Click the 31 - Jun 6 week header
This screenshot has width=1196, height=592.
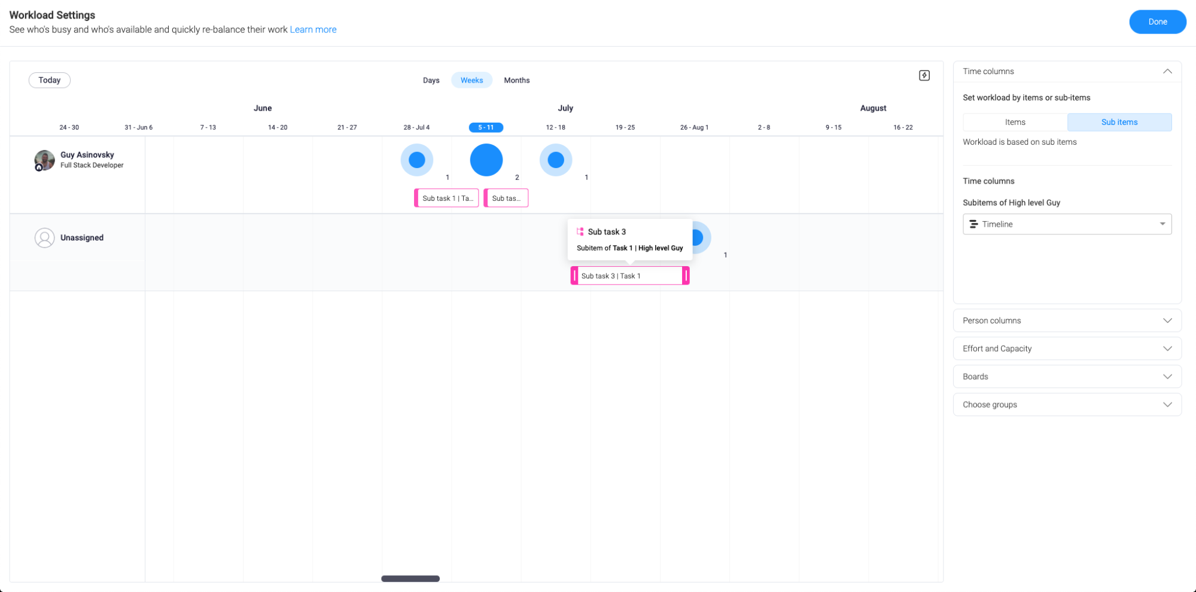click(139, 127)
